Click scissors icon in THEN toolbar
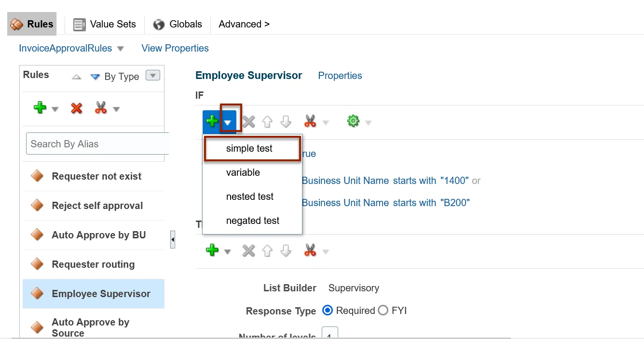This screenshot has width=644, height=339. (310, 250)
